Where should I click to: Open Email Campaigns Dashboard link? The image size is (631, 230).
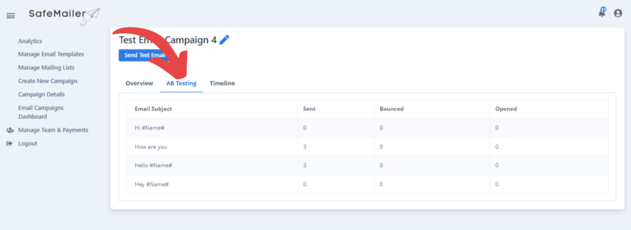pos(41,112)
